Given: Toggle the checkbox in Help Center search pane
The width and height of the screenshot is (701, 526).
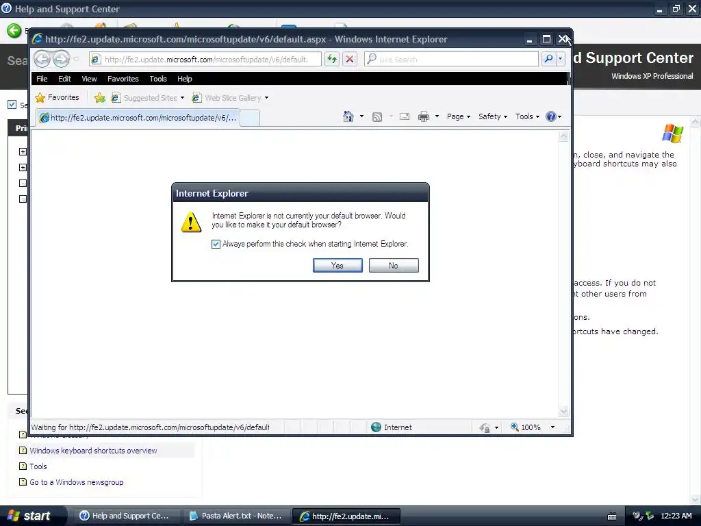Looking at the screenshot, I should tap(12, 105).
